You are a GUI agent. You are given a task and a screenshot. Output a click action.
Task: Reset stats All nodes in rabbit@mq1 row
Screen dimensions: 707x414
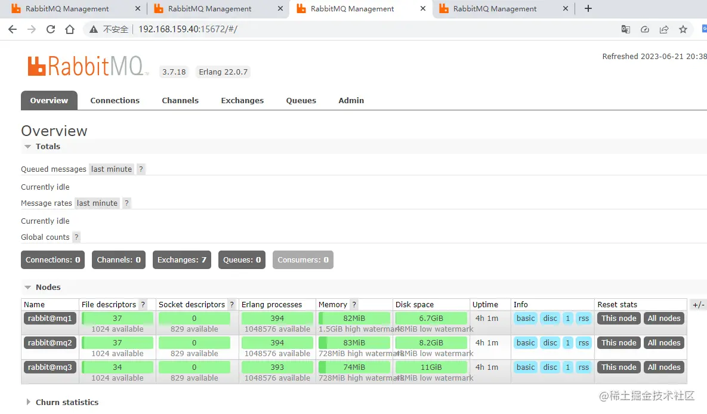click(663, 319)
